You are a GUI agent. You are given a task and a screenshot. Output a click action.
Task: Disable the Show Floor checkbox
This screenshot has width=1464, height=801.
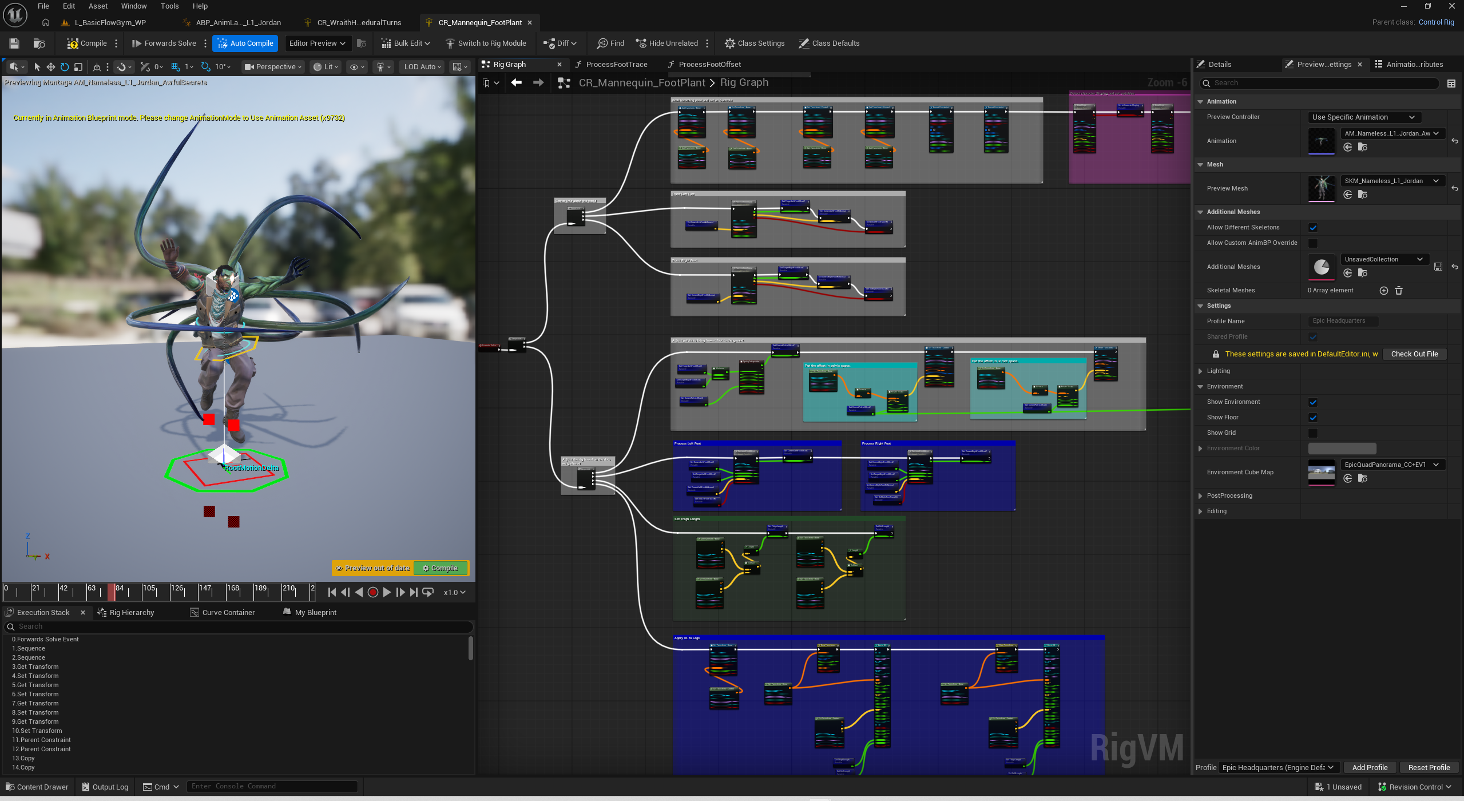[1313, 418]
